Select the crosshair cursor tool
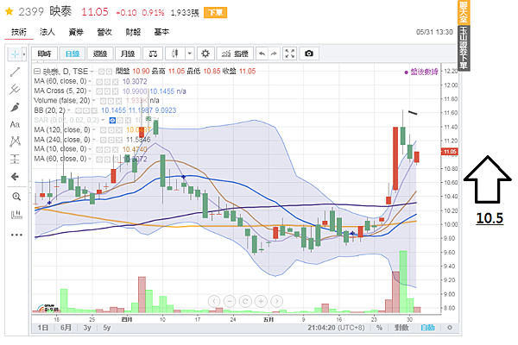Image resolution: width=518 pixels, height=345 pixels. click(x=16, y=53)
